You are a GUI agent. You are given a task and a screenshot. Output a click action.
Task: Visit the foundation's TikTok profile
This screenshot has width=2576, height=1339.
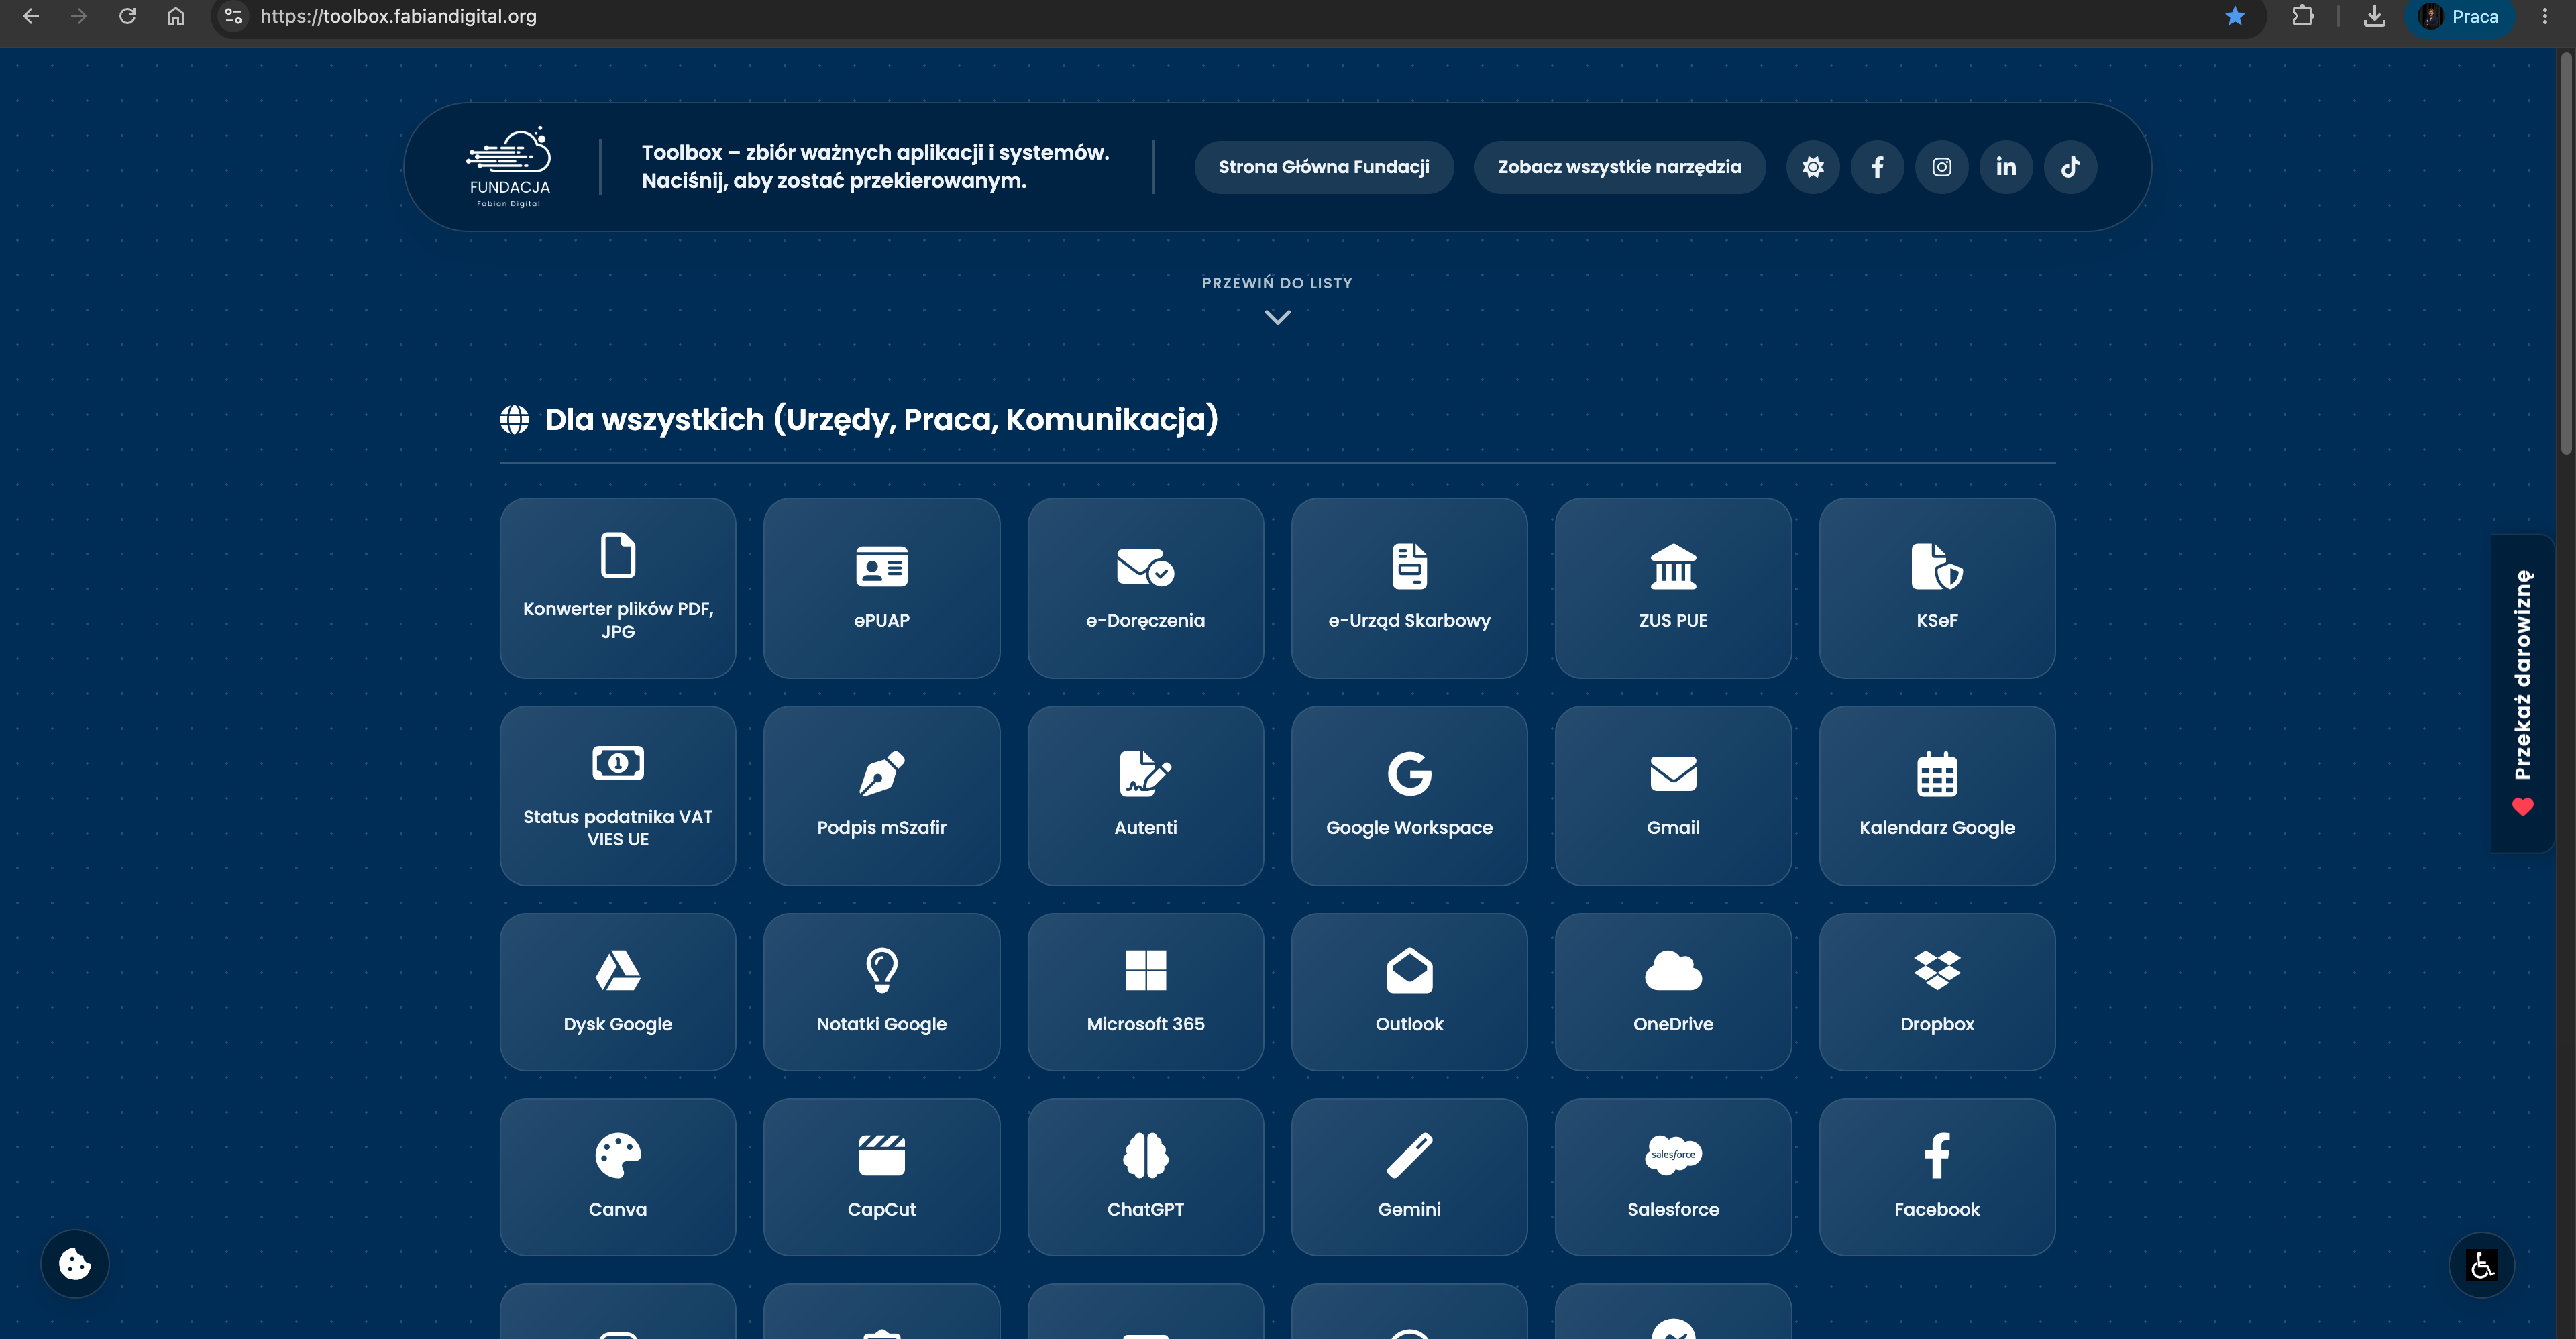point(2070,167)
